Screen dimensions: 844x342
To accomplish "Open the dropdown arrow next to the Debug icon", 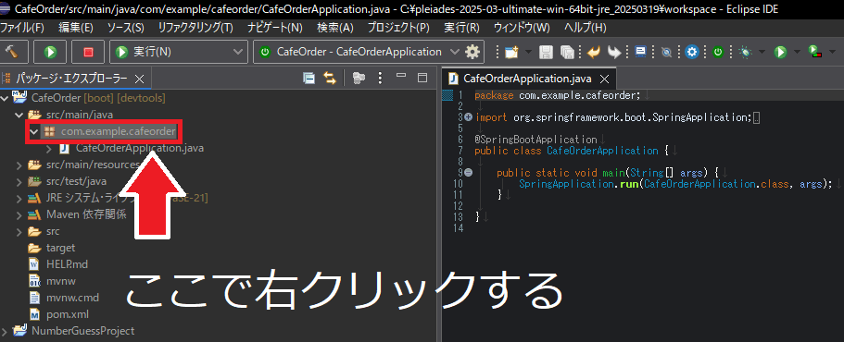I will click(x=762, y=52).
